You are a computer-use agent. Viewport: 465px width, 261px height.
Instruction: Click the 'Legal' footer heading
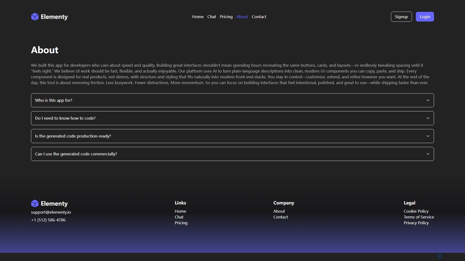(x=409, y=203)
